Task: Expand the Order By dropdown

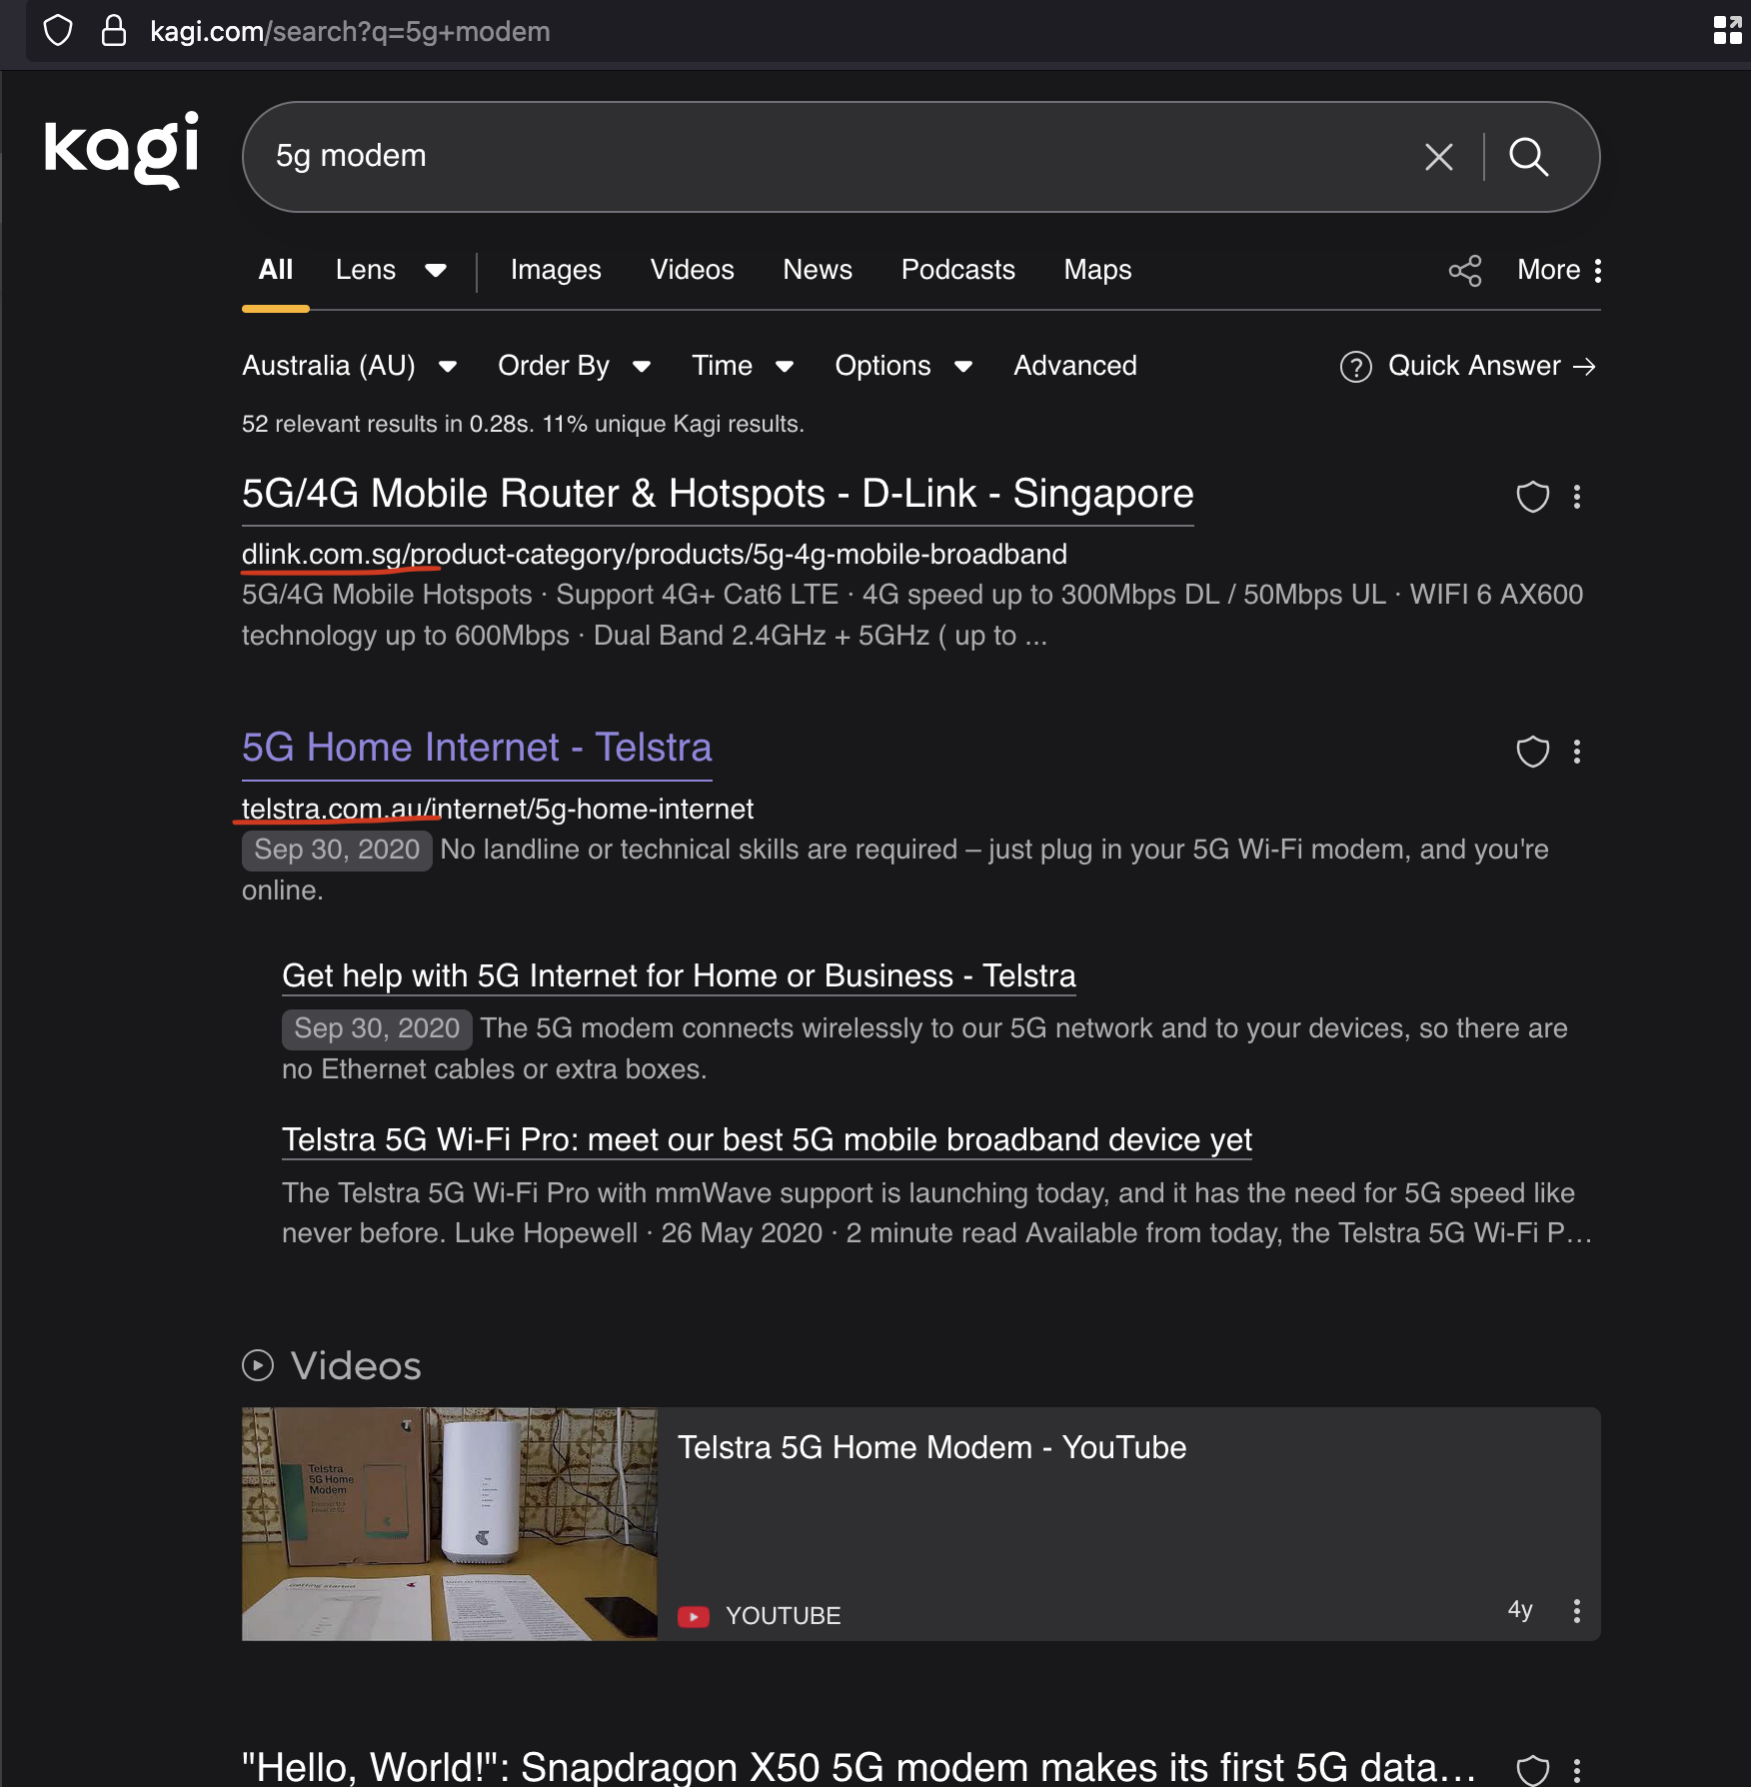Action: (x=575, y=366)
